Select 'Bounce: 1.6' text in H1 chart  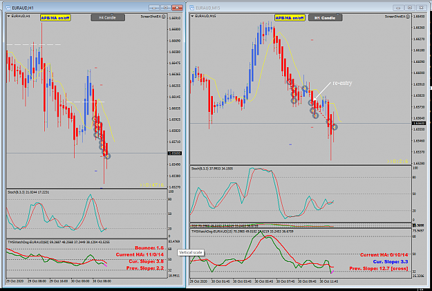(149, 247)
